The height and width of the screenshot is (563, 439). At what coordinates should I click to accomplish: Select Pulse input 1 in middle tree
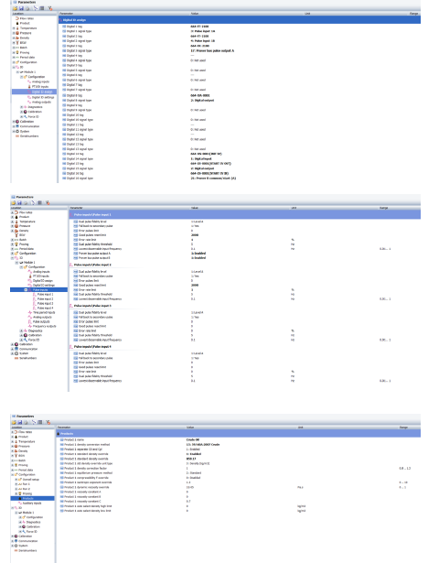[x=45, y=295]
